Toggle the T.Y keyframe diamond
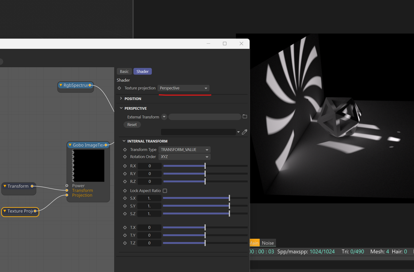The image size is (414, 272). (125, 235)
